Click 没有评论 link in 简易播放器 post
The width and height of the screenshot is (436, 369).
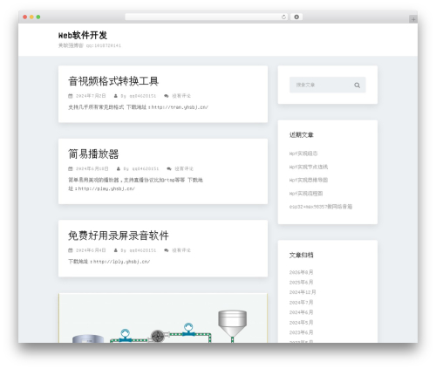pyautogui.click(x=184, y=168)
